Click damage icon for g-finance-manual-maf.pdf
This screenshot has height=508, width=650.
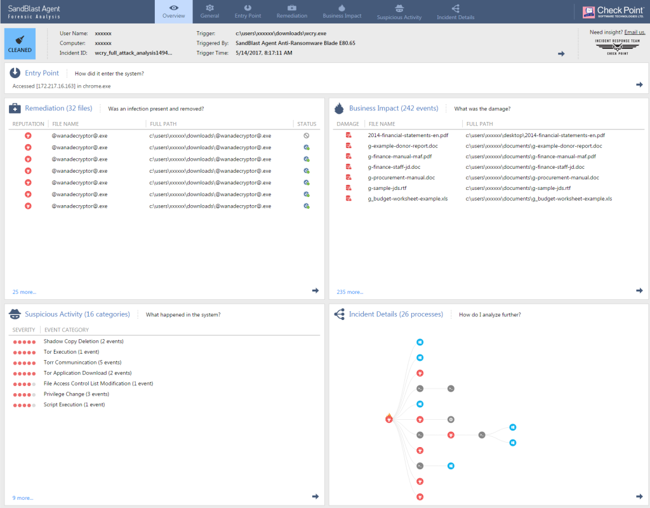click(348, 156)
